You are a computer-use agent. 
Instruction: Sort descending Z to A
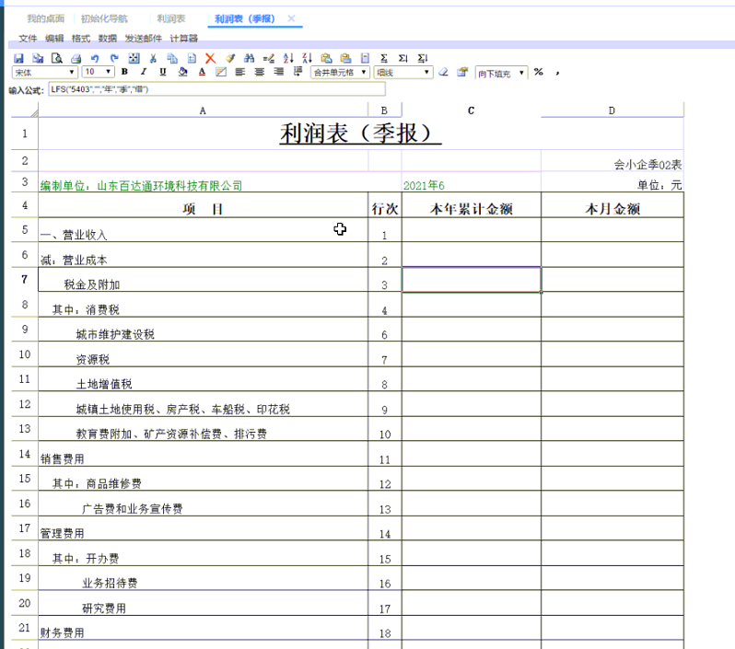click(307, 58)
